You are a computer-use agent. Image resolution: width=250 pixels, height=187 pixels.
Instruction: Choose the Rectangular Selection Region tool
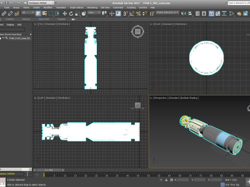pyautogui.click(x=51, y=14)
